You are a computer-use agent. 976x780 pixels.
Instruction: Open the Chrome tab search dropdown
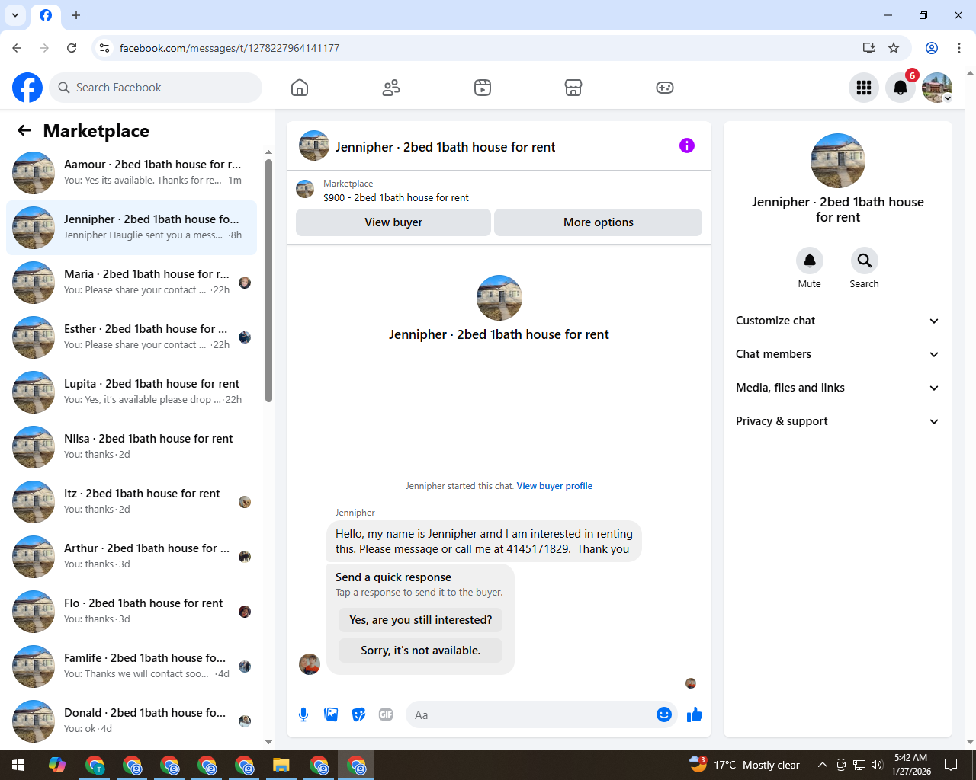[x=15, y=15]
